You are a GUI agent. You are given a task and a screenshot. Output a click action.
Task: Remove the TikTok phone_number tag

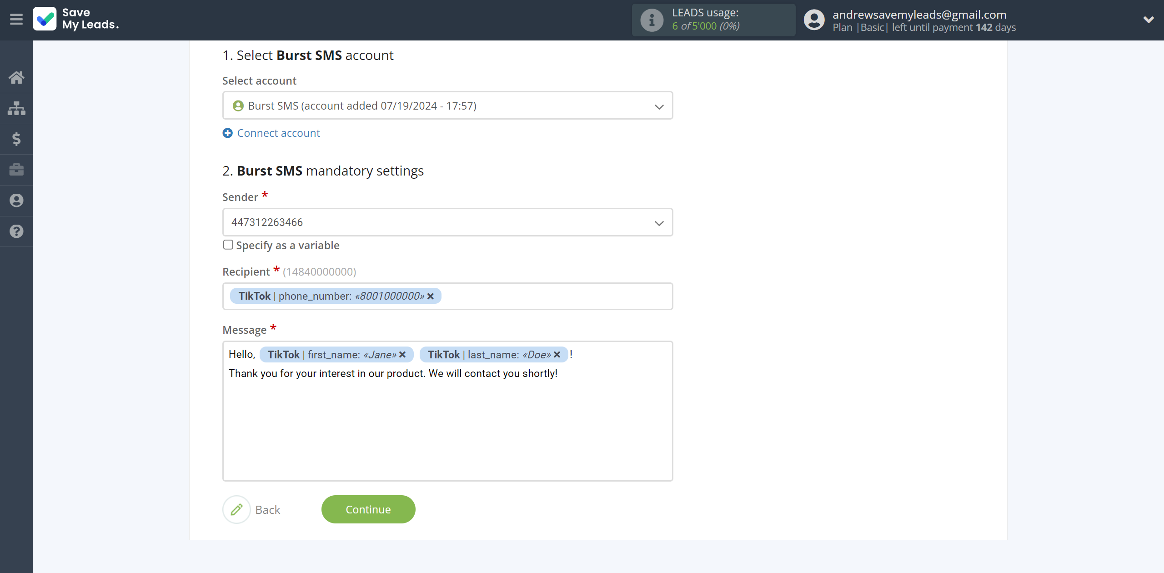431,297
